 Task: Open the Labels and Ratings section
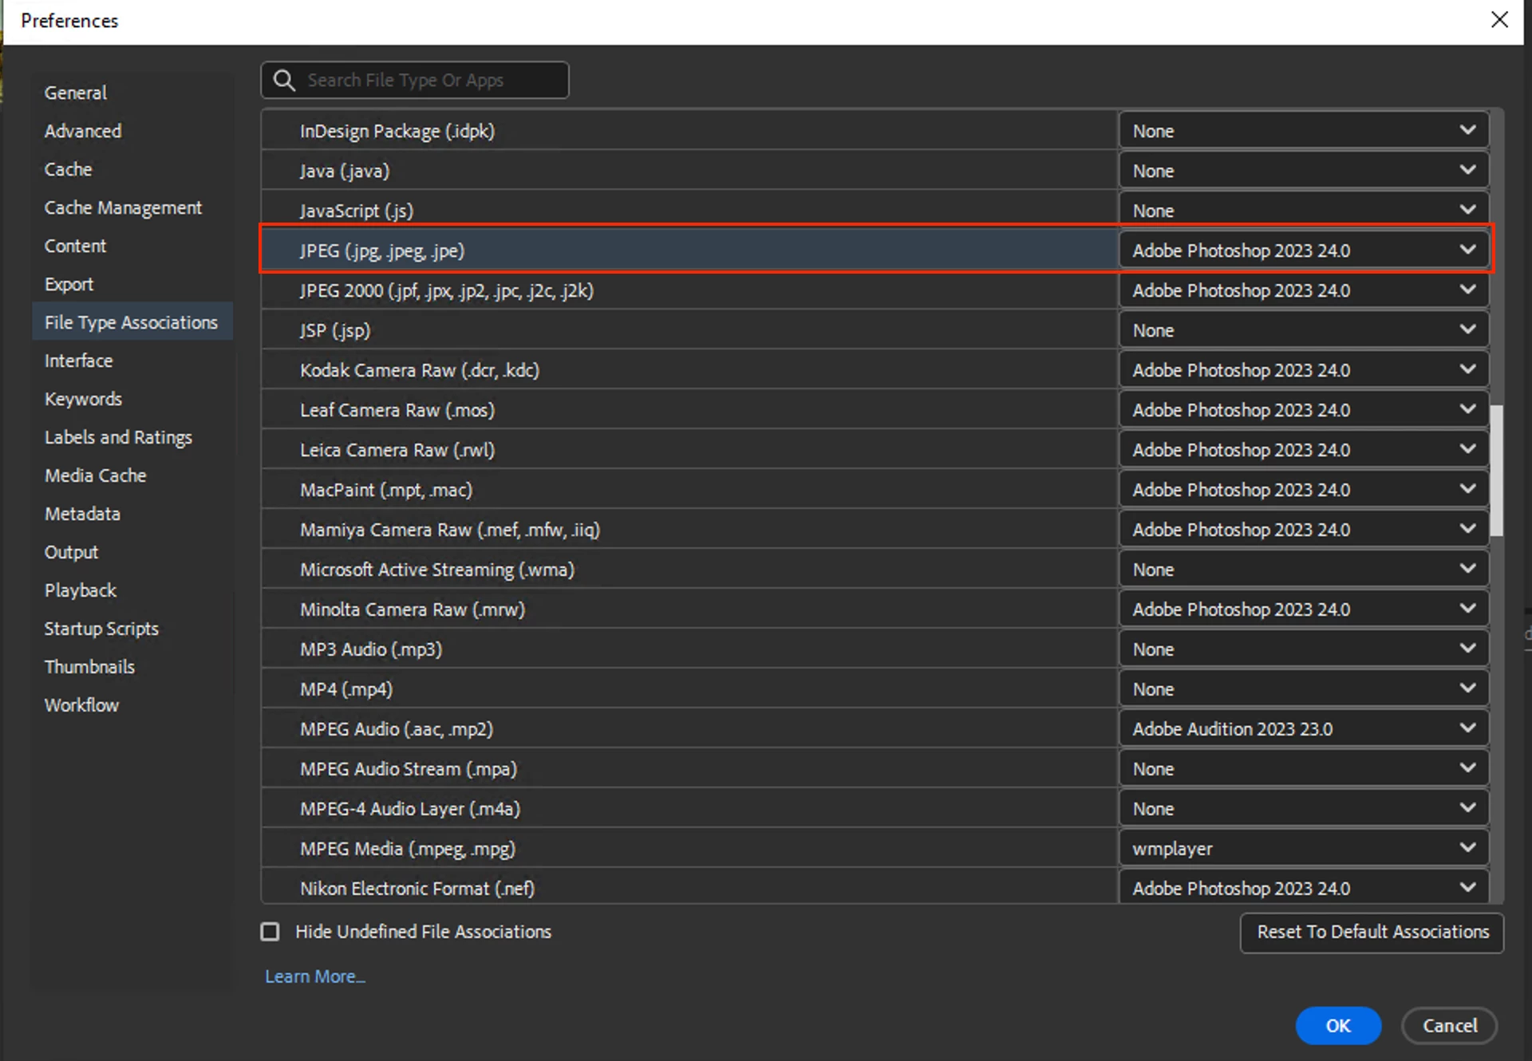118,437
